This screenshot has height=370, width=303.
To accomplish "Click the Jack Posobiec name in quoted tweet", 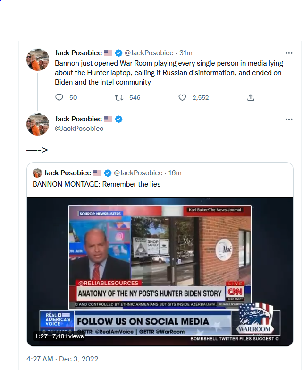I will [x=67, y=173].
